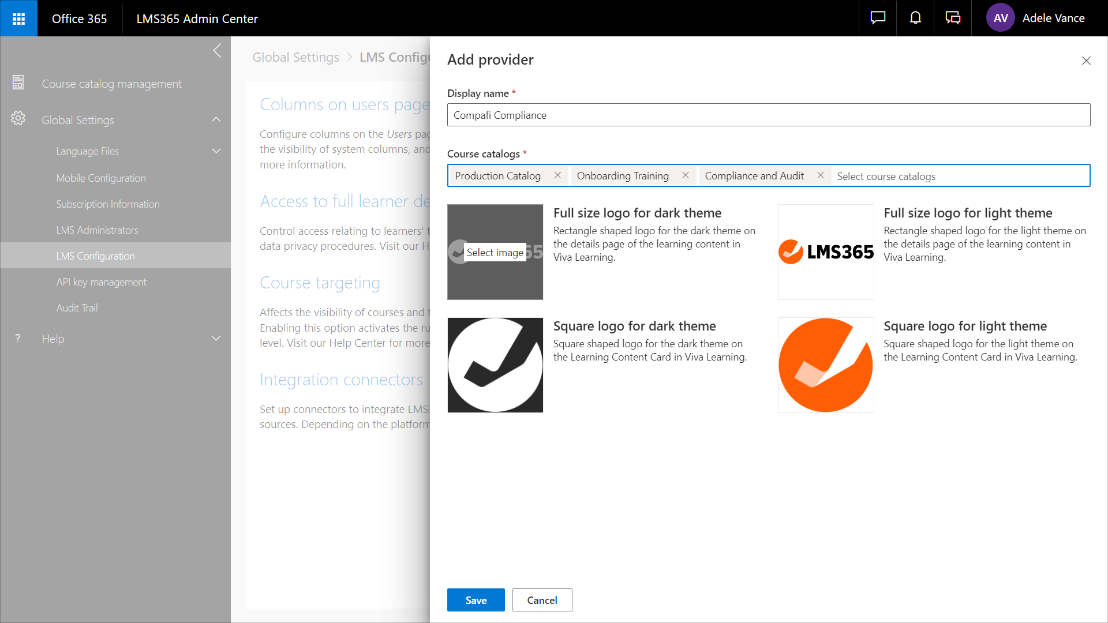Click the Compliance and Audit tag label
The width and height of the screenshot is (1108, 623).
[x=754, y=176]
